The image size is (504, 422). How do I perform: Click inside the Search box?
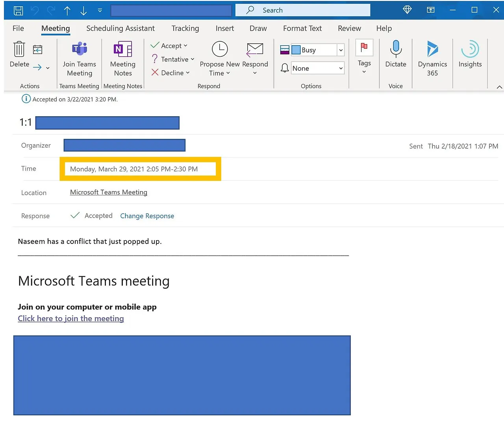click(x=302, y=10)
